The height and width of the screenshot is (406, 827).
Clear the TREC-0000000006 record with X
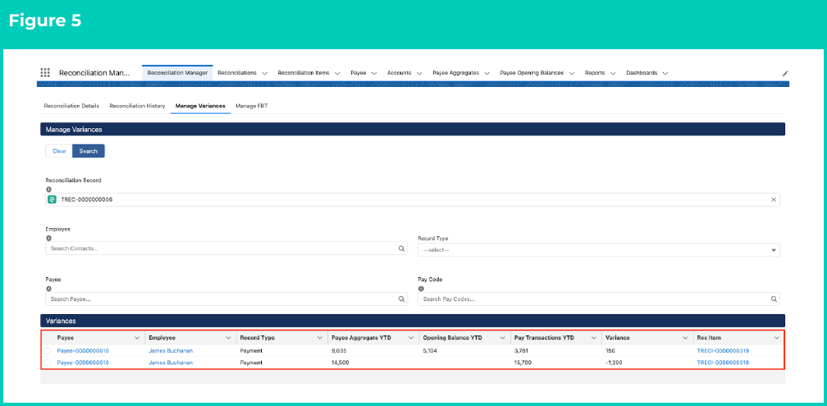[774, 200]
